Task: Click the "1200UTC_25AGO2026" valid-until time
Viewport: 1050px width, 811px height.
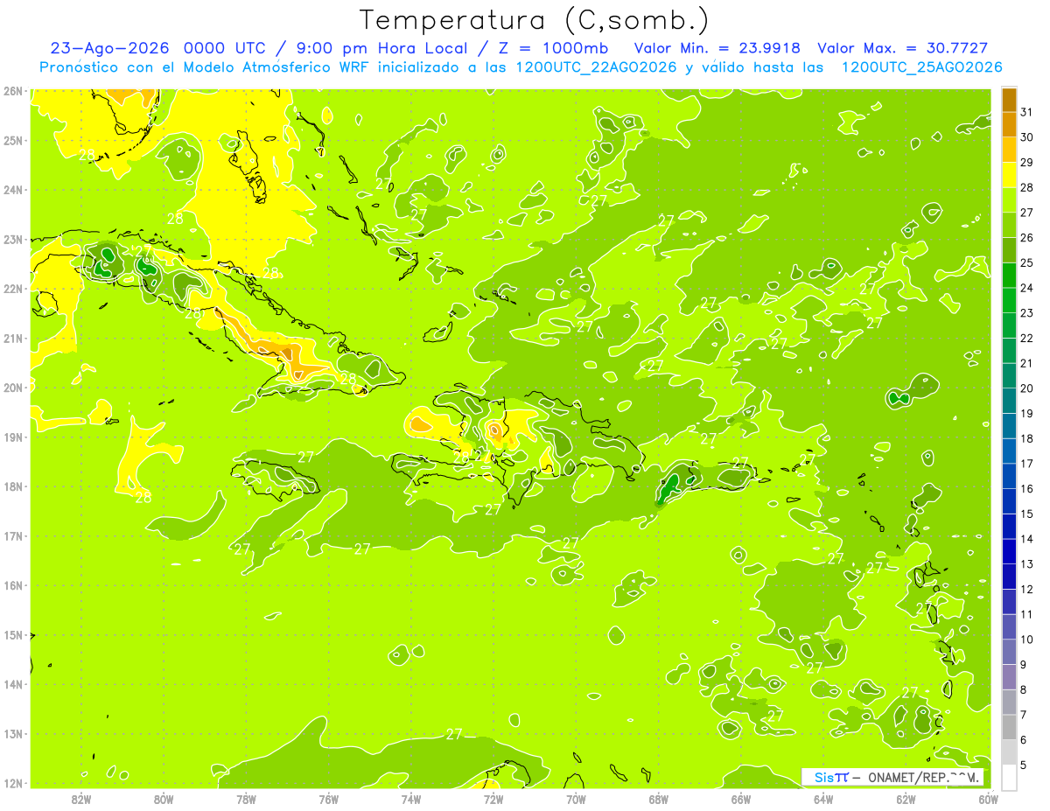Action: coord(921,67)
